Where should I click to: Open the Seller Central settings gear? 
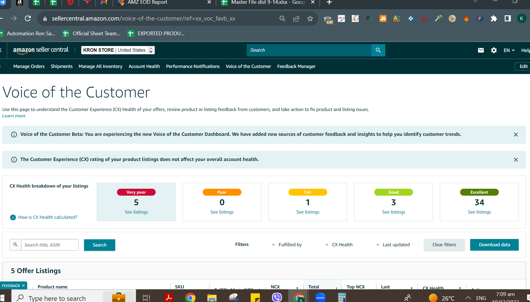pos(494,50)
